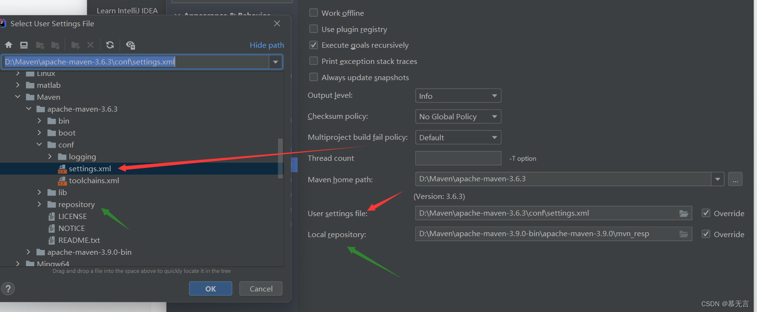Viewport: 757px width, 312px height.
Task: Enable Print exception stack traces
Action: pyautogui.click(x=313, y=61)
